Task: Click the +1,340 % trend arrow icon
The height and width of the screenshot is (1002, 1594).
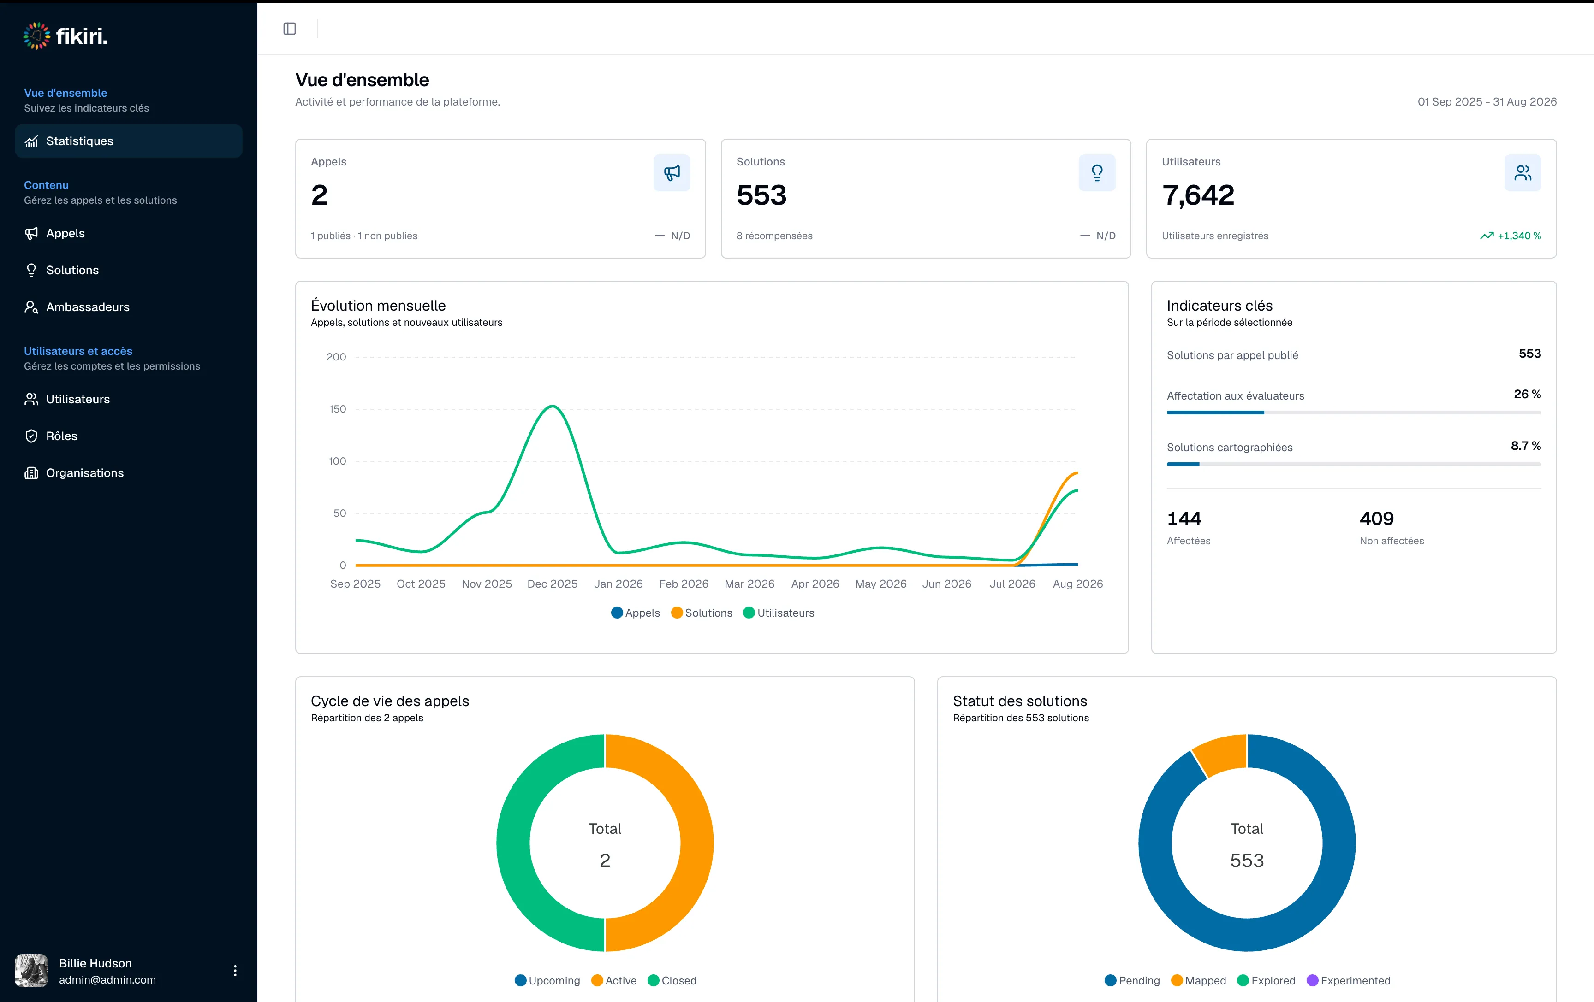Action: [1487, 236]
